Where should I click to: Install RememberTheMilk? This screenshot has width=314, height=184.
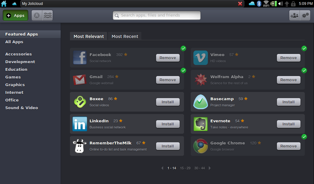168,146
